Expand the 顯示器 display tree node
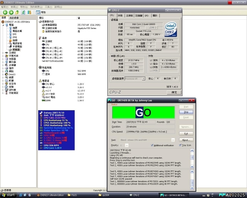Image resolution: width=247 pixels, height=198 pixels. (3, 62)
